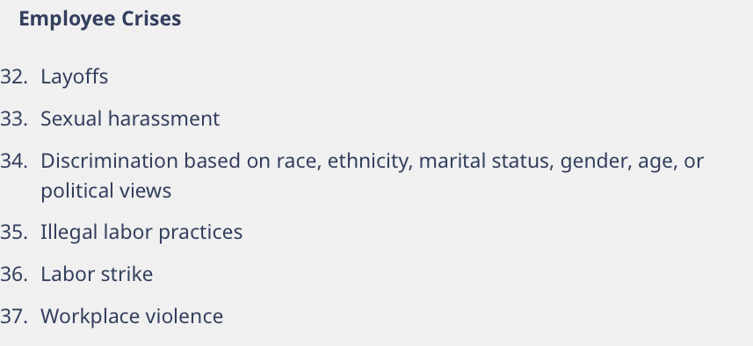Click the number 34 list marker
Image resolution: width=753 pixels, height=346 pixels.
click(x=14, y=161)
